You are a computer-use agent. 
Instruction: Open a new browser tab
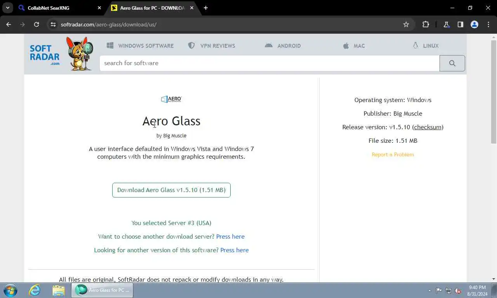tap(206, 8)
